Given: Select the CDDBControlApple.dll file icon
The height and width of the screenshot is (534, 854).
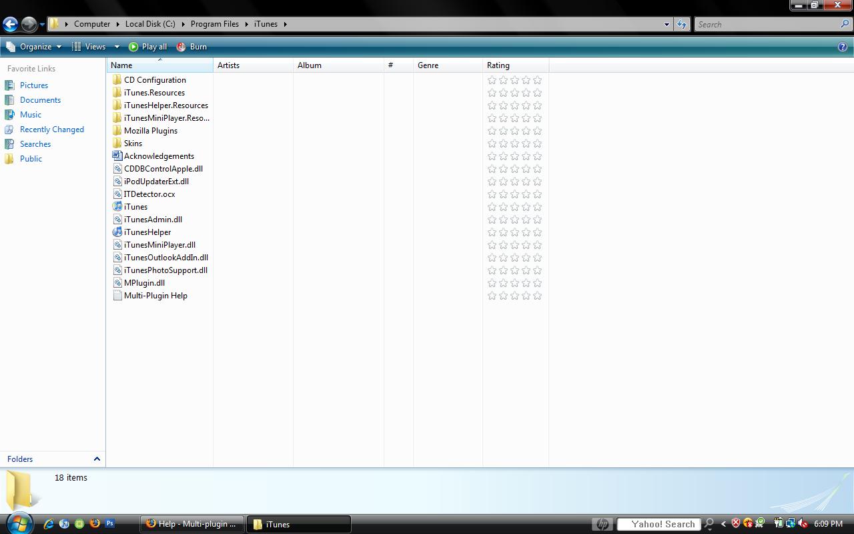Looking at the screenshot, I should [117, 169].
